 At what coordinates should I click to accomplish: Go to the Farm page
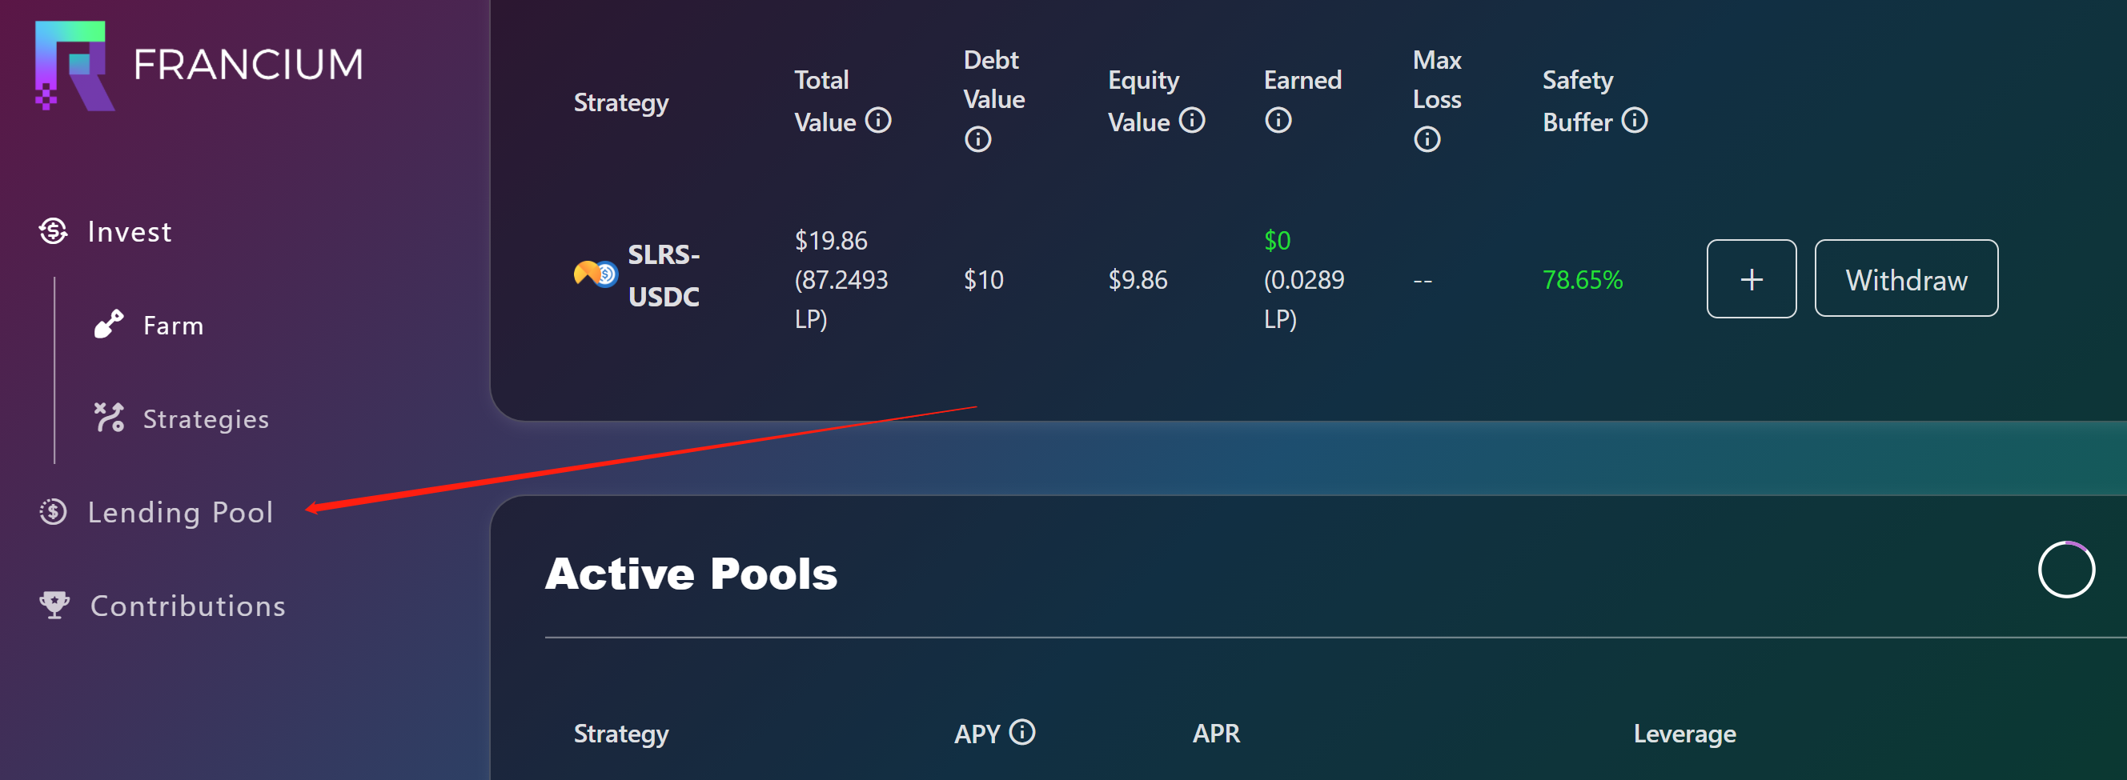point(173,326)
